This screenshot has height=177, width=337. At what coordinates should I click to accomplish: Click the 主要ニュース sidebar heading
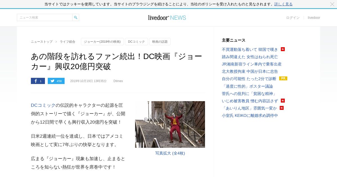pos(234,40)
